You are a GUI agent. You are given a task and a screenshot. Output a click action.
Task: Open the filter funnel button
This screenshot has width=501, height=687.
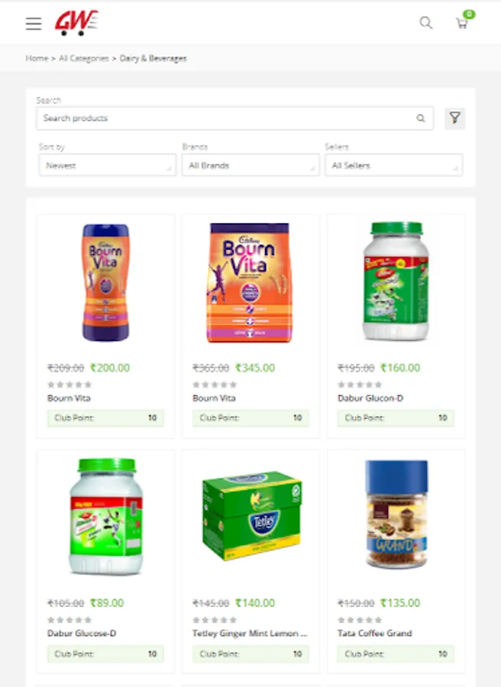click(x=454, y=118)
